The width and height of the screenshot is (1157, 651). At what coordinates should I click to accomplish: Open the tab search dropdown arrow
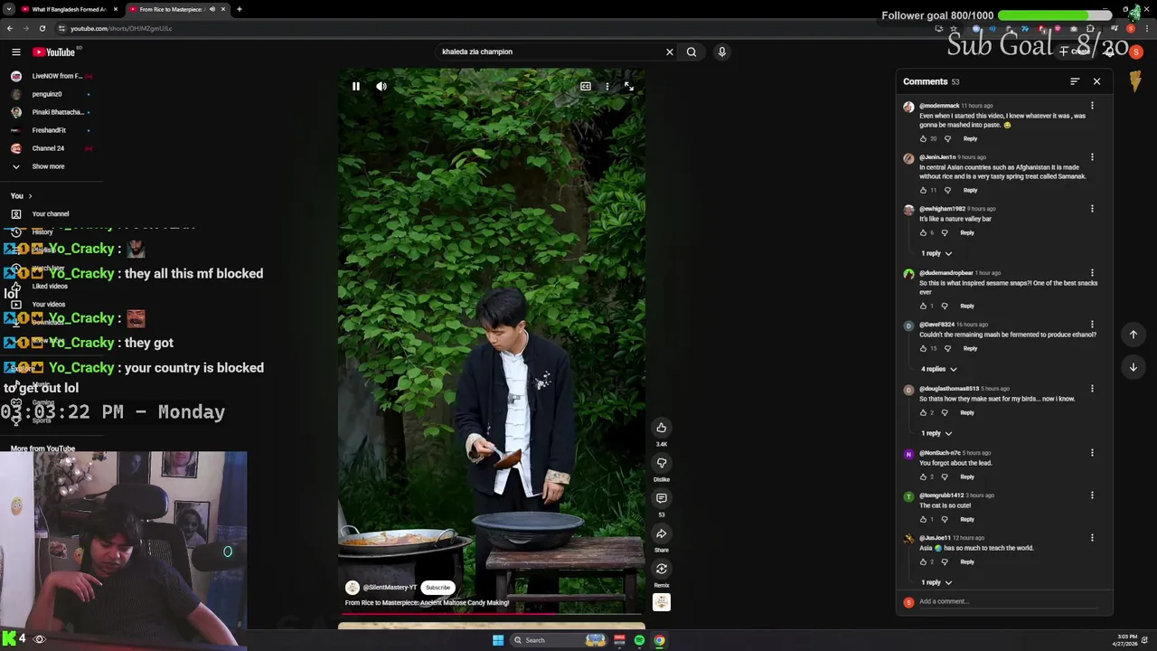click(11, 9)
